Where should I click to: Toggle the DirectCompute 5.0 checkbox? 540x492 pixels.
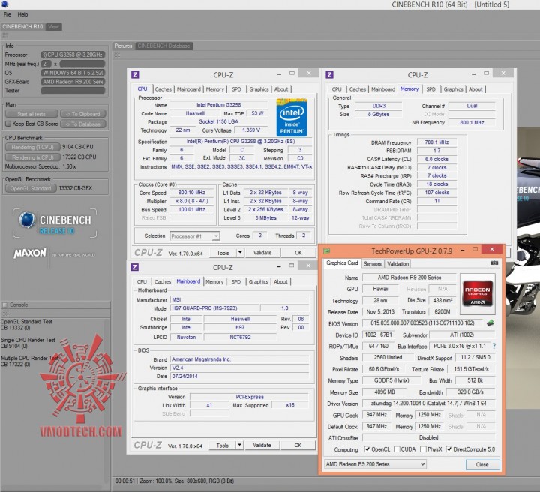(449, 449)
